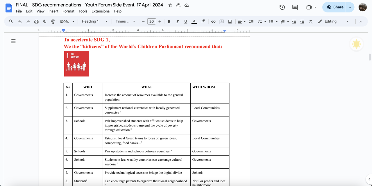372x186 pixels.
Task: Open the text color picker
Action: click(194, 21)
